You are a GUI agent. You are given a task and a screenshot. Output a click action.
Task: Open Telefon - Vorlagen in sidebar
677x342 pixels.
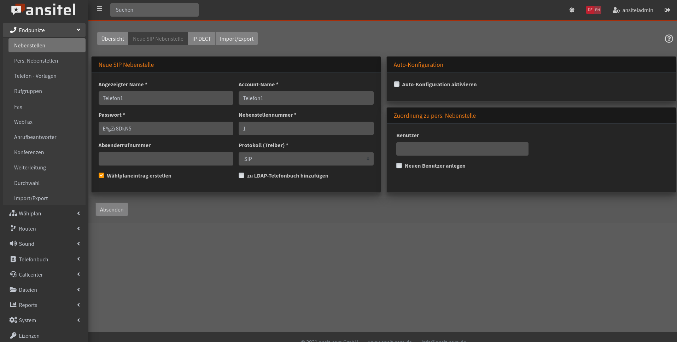(35, 76)
